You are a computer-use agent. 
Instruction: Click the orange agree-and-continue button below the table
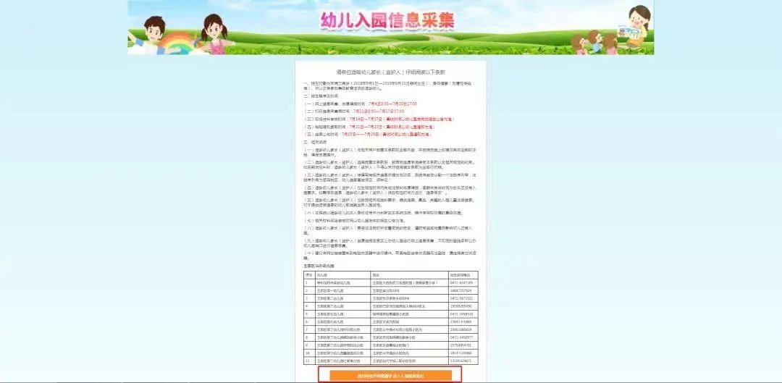tap(390, 376)
